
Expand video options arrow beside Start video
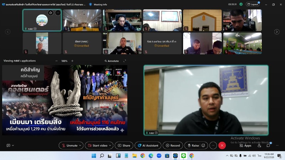click(110, 145)
